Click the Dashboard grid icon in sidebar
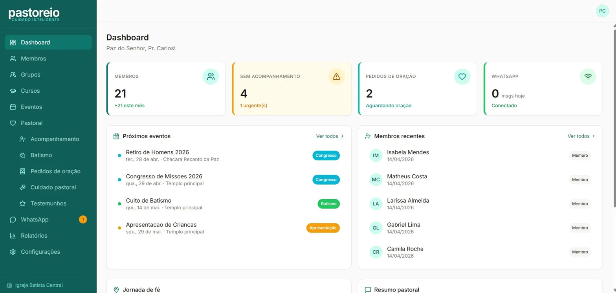Image resolution: width=616 pixels, height=293 pixels. (13, 42)
